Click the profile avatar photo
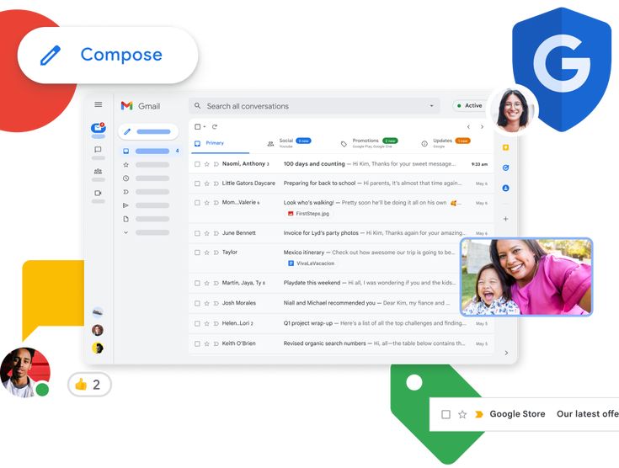This screenshot has width=619, height=468. [x=513, y=110]
